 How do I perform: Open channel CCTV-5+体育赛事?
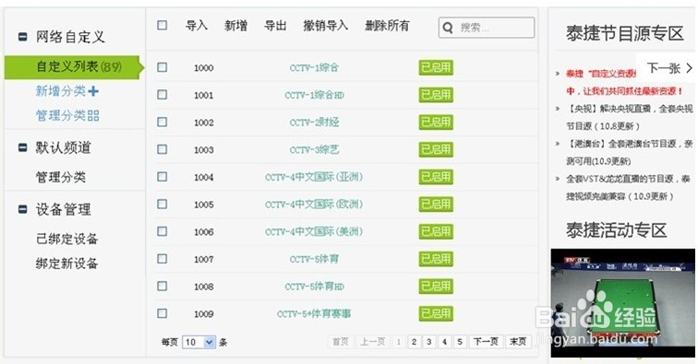pos(314,314)
